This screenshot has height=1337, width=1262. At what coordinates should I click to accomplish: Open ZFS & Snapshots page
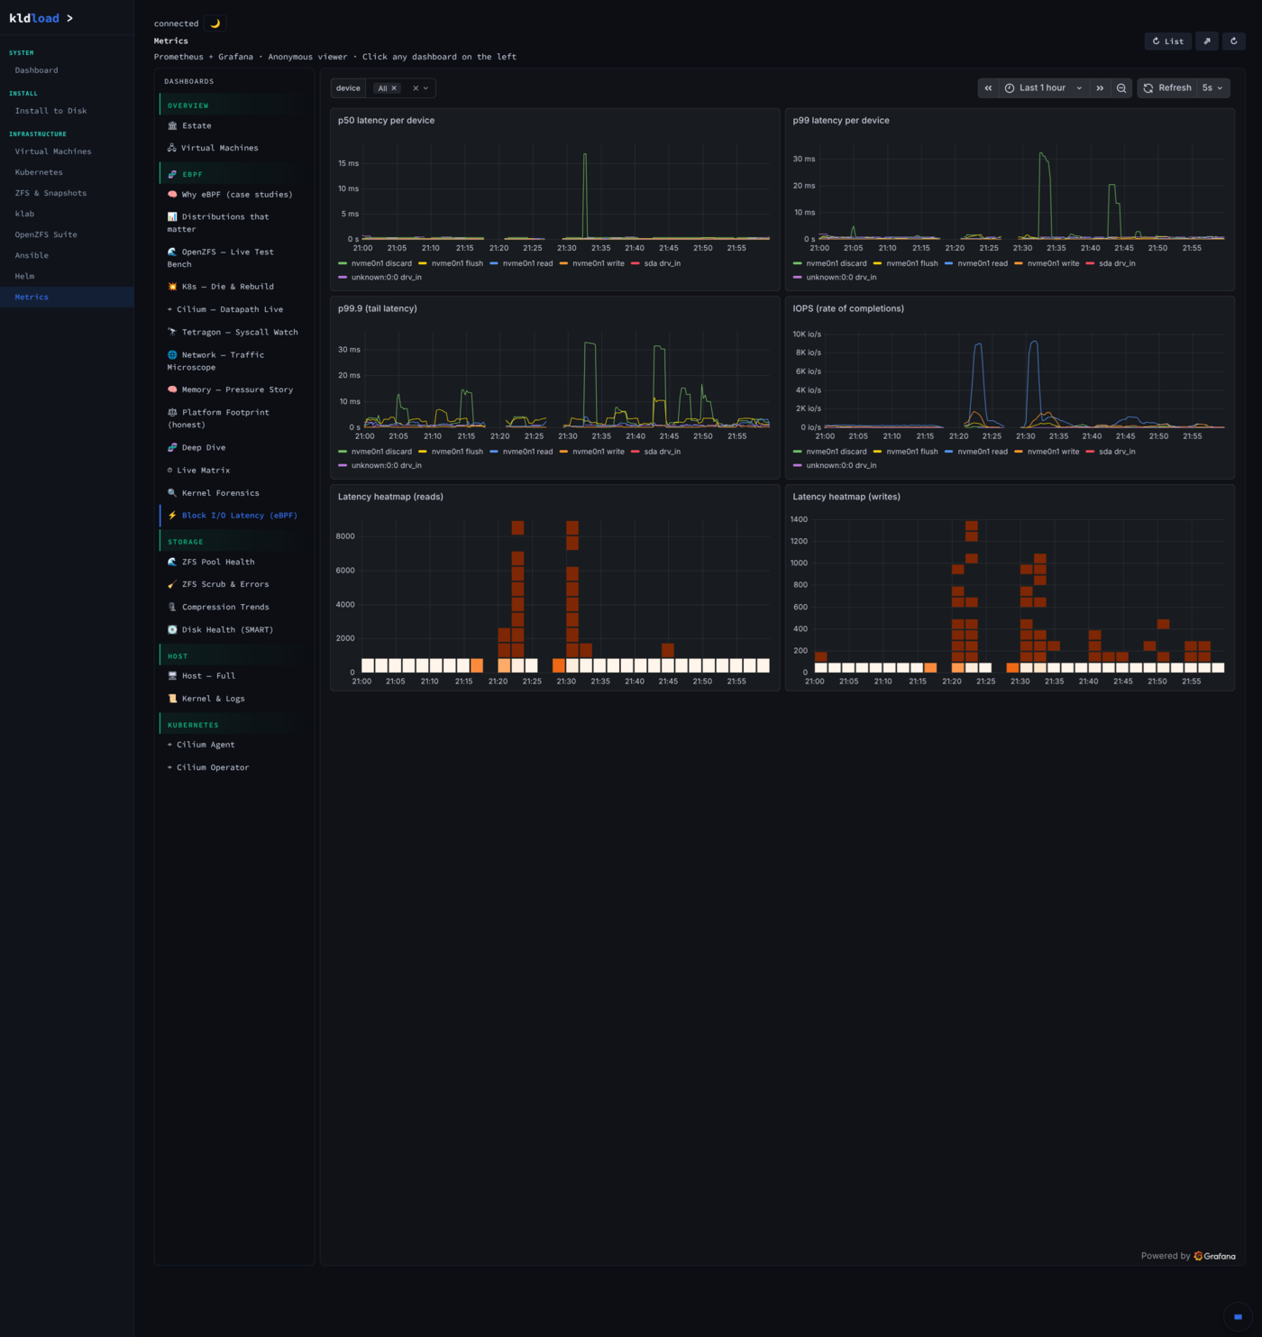[x=67, y=193]
